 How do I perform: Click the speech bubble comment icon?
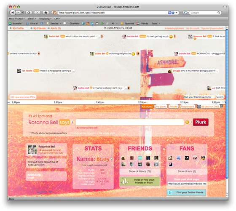tap(64, 24)
